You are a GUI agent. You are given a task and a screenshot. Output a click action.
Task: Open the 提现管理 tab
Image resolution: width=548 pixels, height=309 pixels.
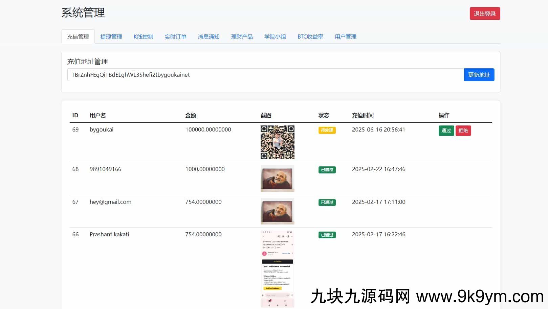tap(111, 37)
